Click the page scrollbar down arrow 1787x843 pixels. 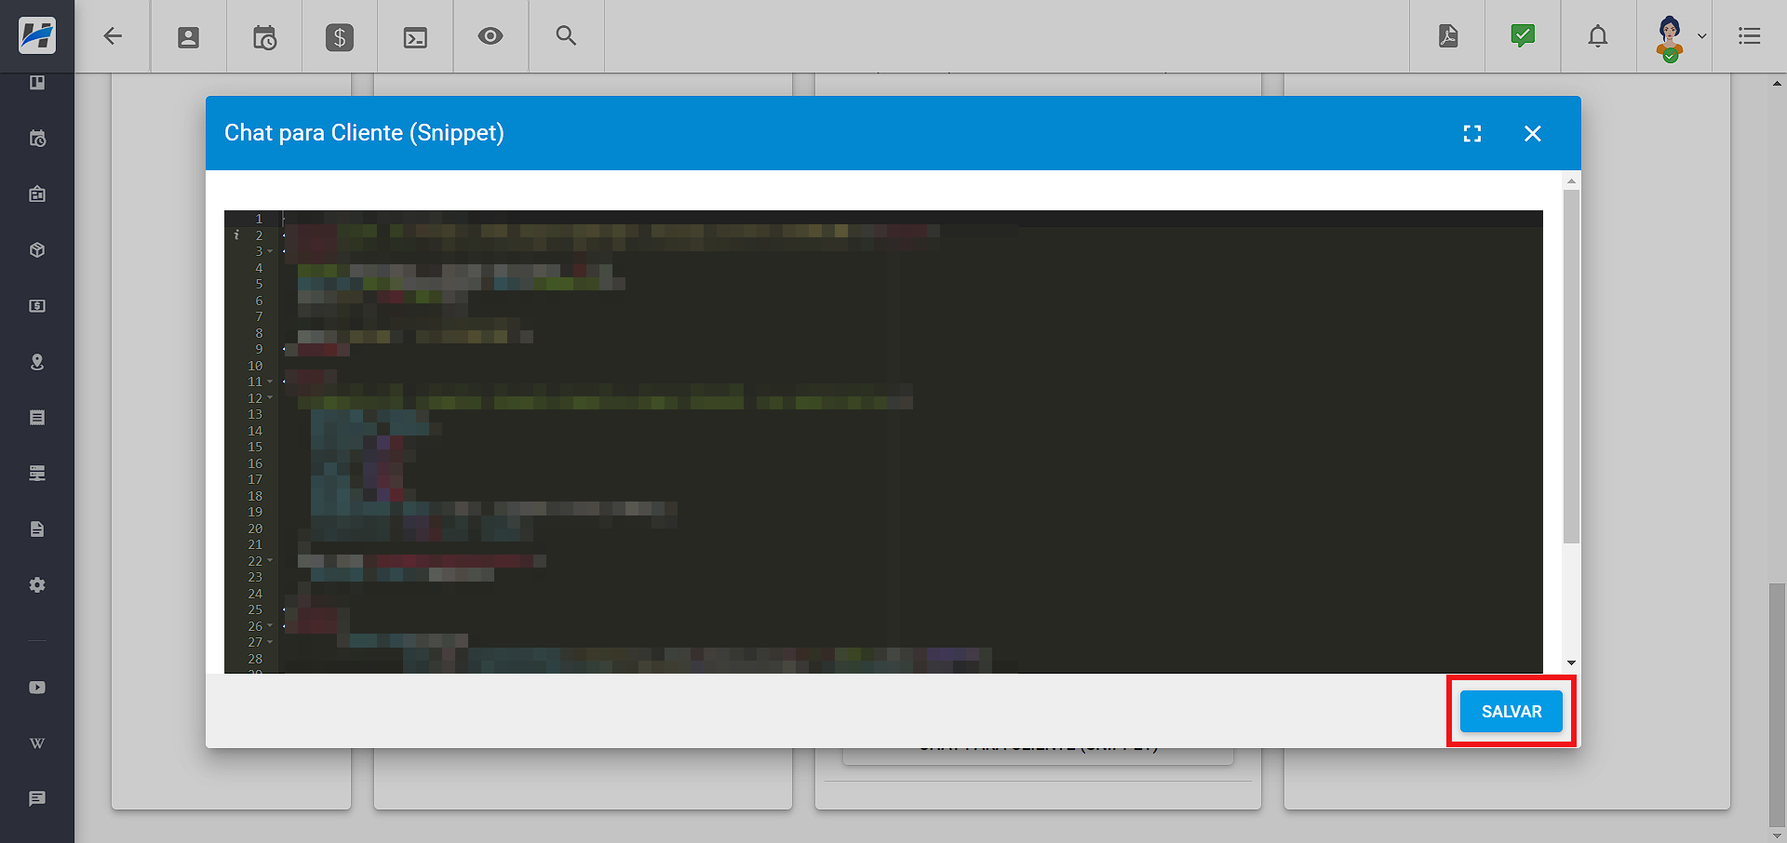click(1778, 834)
